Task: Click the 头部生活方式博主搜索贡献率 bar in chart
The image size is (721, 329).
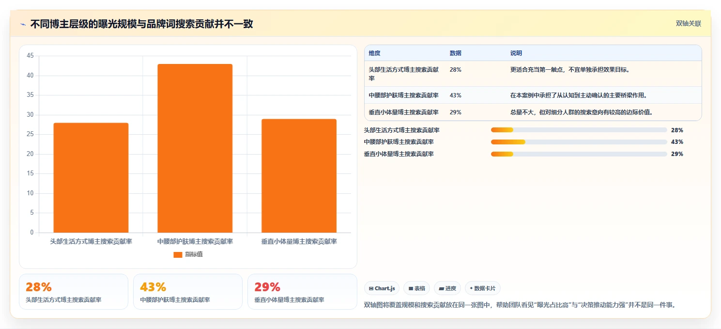Action: 91,178
